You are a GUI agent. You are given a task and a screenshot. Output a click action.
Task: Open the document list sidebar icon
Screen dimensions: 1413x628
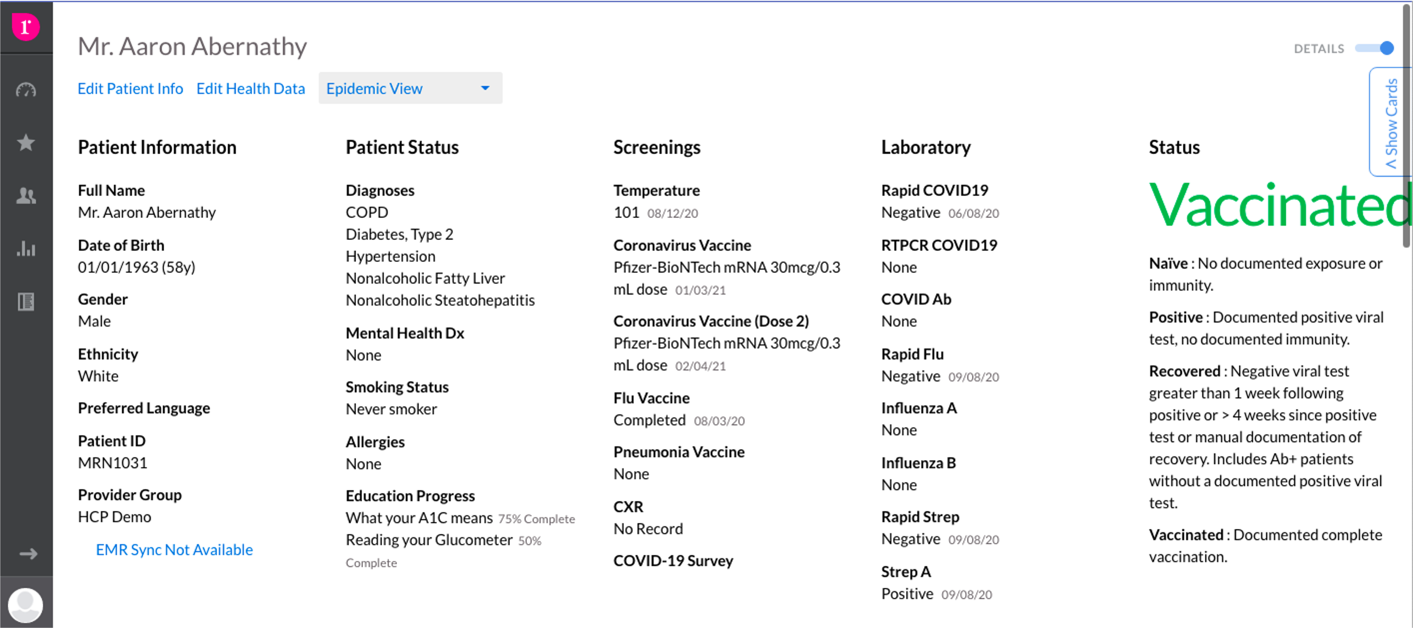[26, 302]
